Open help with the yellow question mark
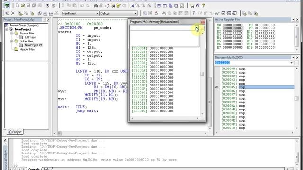 tap(203, 6)
